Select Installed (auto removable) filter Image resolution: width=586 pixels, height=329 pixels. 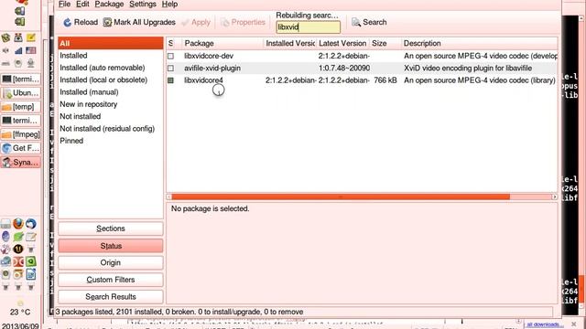111,68
